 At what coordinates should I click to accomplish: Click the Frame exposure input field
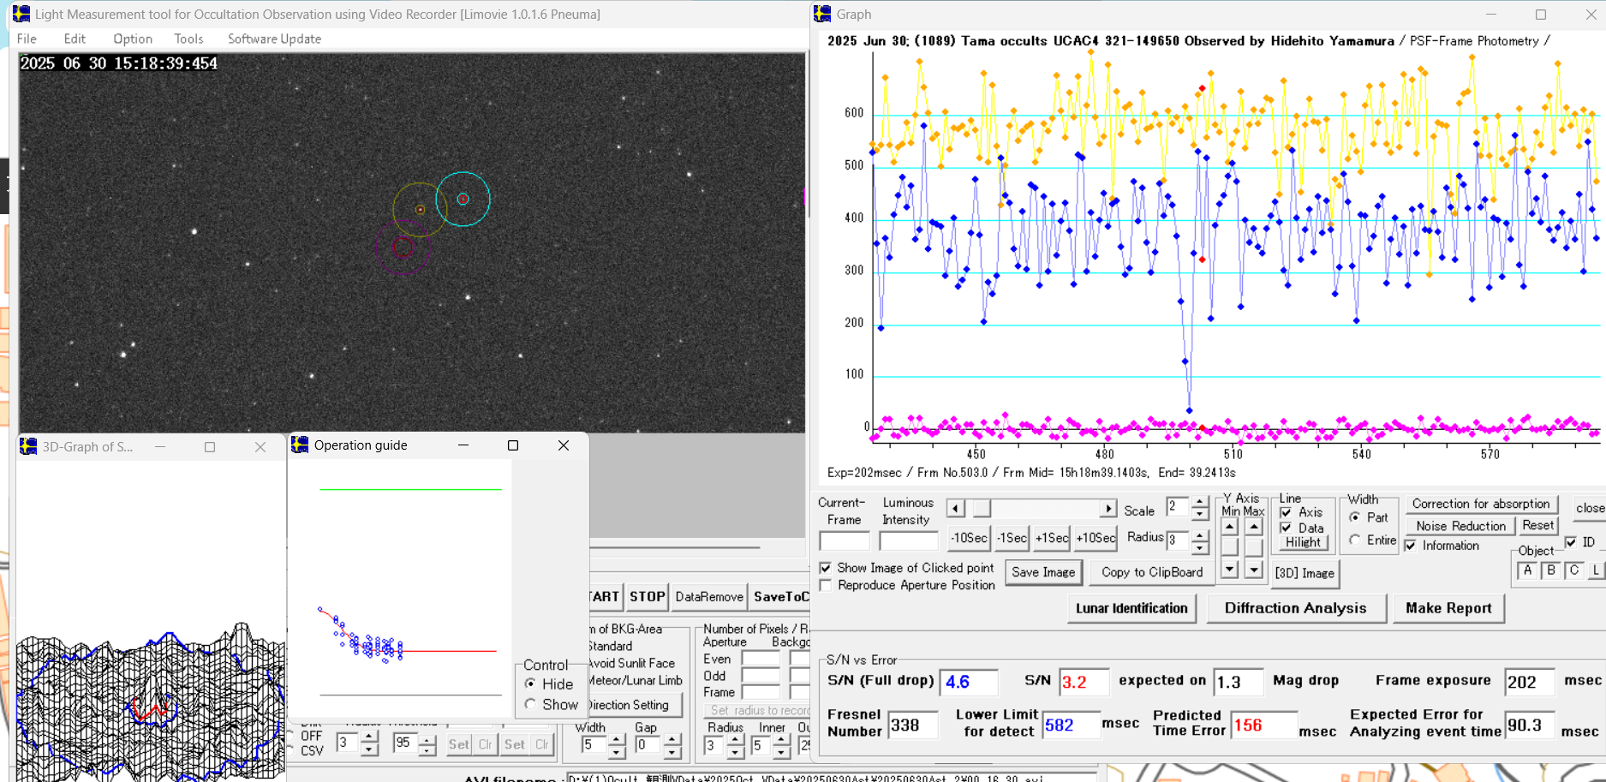pyautogui.click(x=1529, y=682)
